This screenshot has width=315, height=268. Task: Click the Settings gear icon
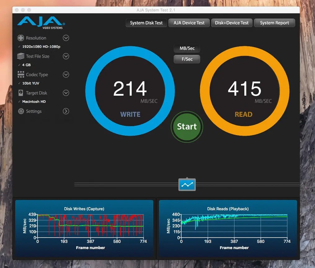[21, 111]
